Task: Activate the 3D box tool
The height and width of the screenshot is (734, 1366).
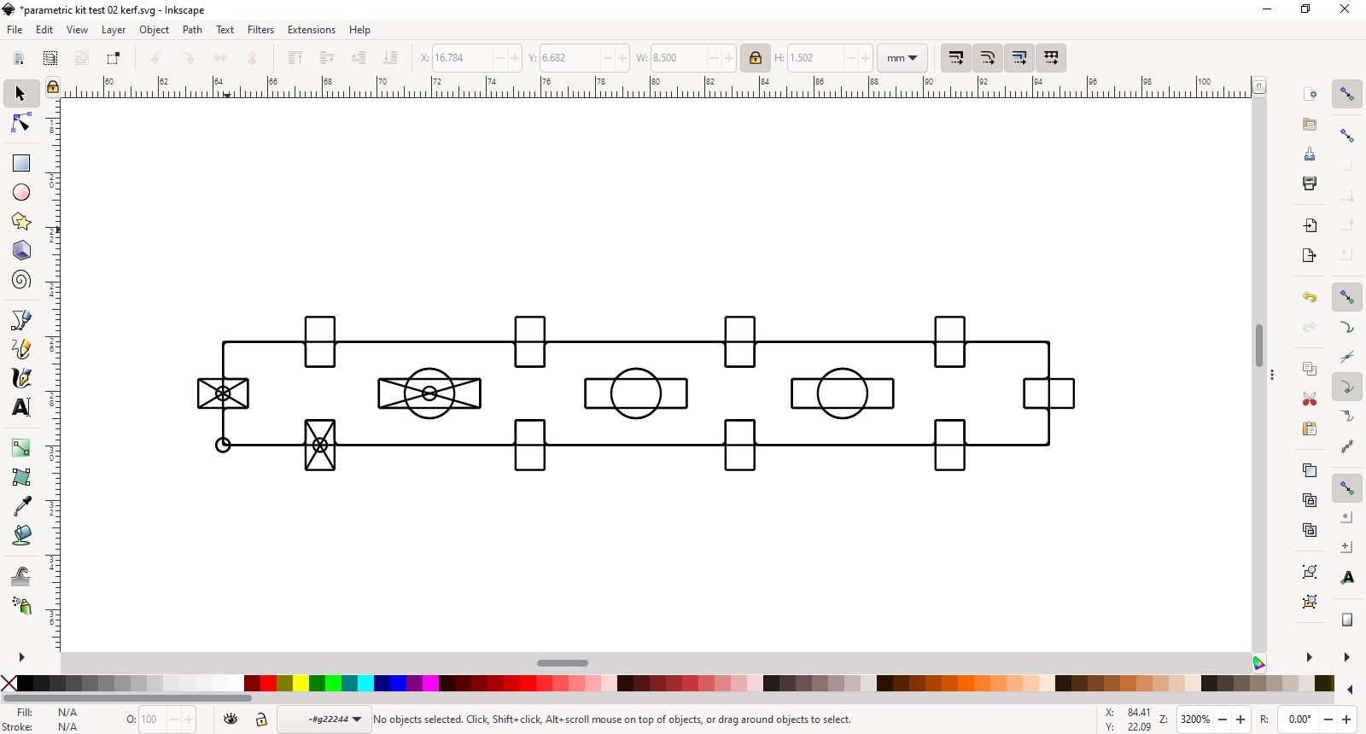Action: pos(21,251)
